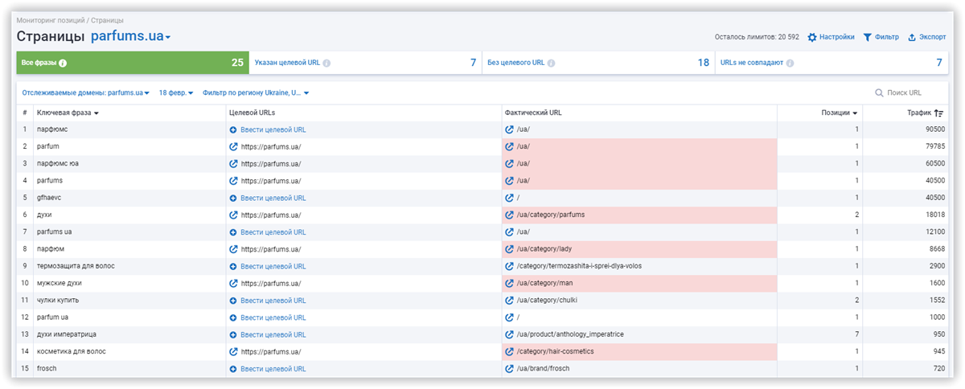
Task: Open actual URL icon for /ua/category/parfums
Action: tap(509, 215)
